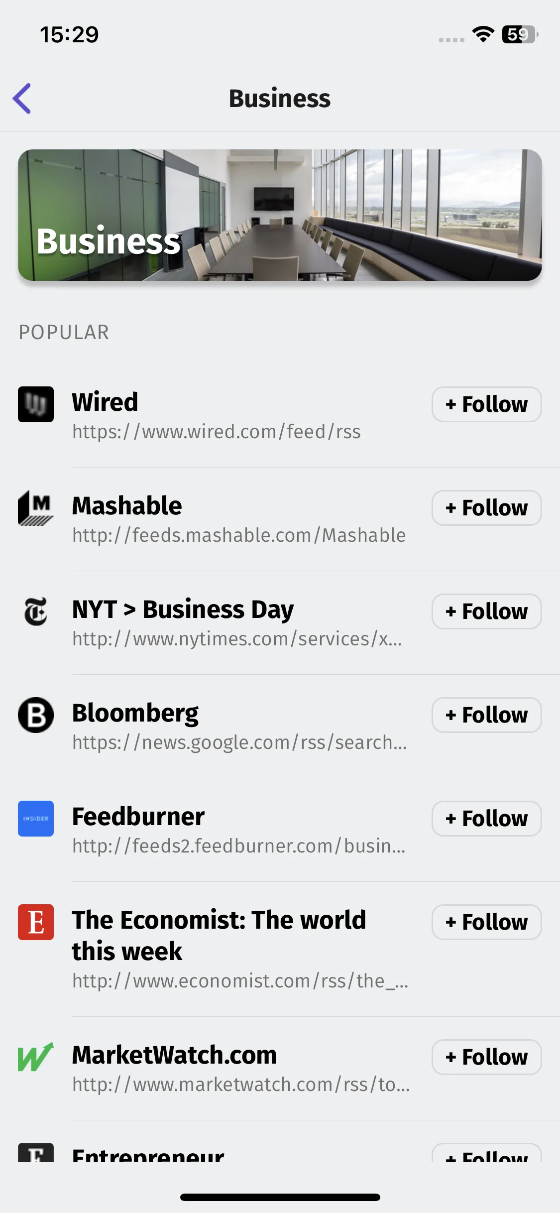Select the Bloomberg B logo icon
This screenshot has height=1213, width=560.
(x=36, y=715)
